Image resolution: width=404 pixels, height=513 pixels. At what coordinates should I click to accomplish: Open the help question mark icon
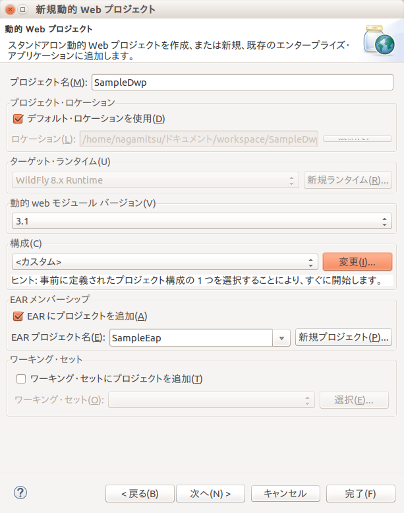tap(20, 493)
